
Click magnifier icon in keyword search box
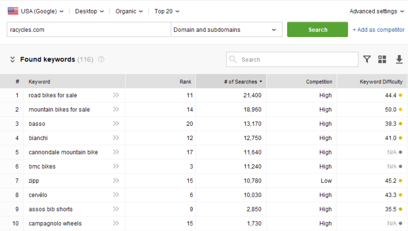point(233,59)
